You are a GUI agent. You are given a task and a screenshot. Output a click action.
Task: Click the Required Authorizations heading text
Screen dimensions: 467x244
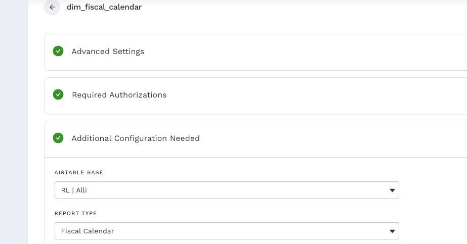click(119, 95)
